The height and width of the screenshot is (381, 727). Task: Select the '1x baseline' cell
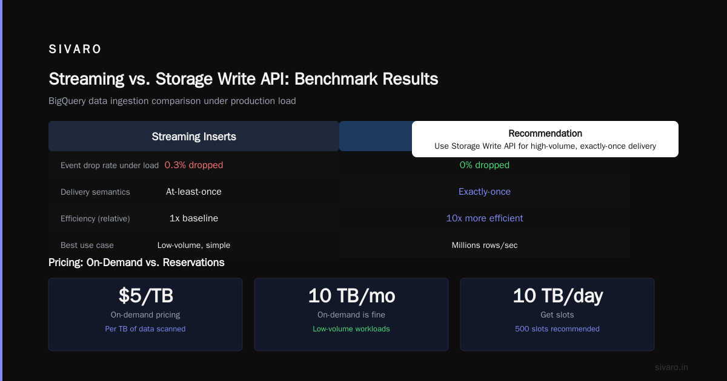194,218
